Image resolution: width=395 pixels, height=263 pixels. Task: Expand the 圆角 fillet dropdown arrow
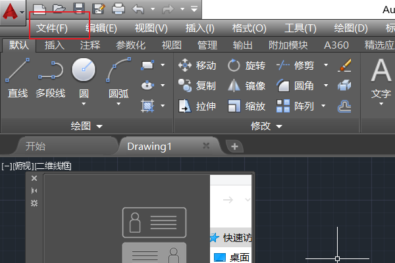[x=326, y=85]
